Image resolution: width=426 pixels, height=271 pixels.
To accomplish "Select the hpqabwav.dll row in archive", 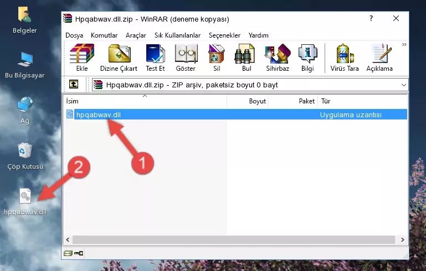I will pos(235,114).
